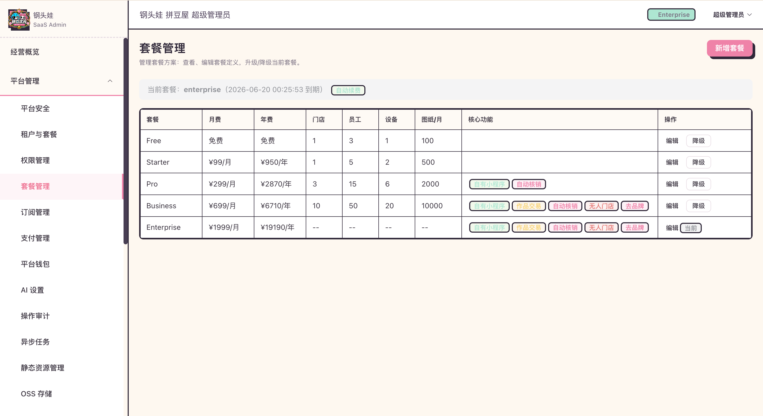This screenshot has height=416, width=763.
Task: Click 编辑 for the Business plan
Action: [672, 206]
